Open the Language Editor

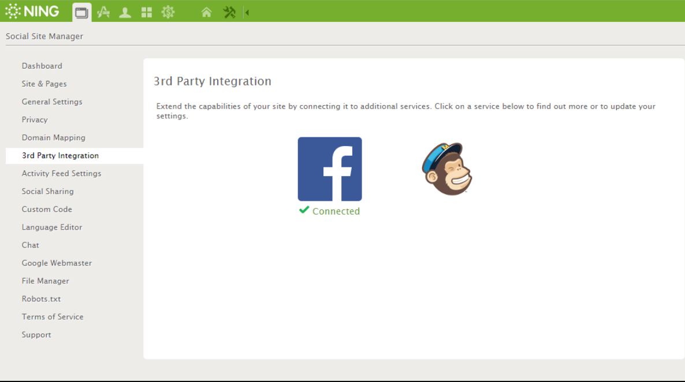[52, 227]
